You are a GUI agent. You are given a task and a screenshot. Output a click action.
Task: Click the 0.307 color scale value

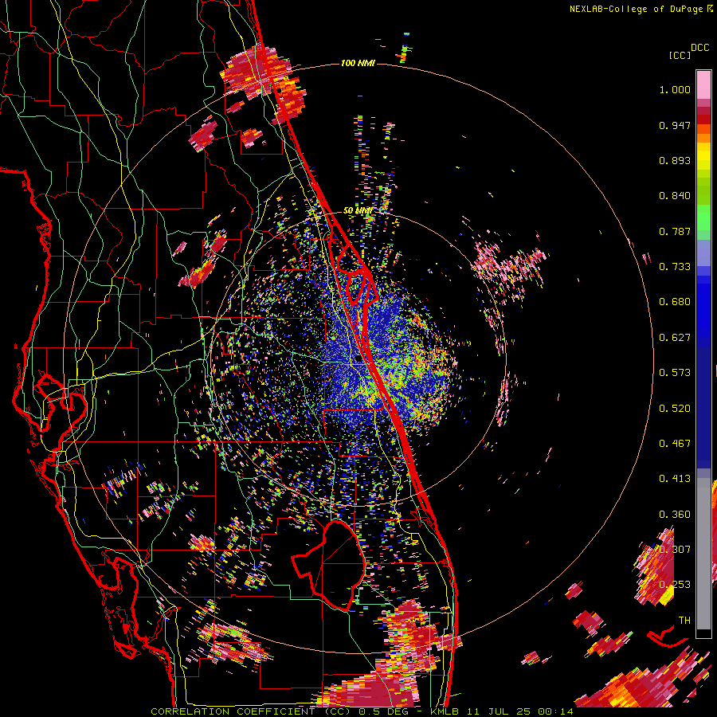(675, 550)
